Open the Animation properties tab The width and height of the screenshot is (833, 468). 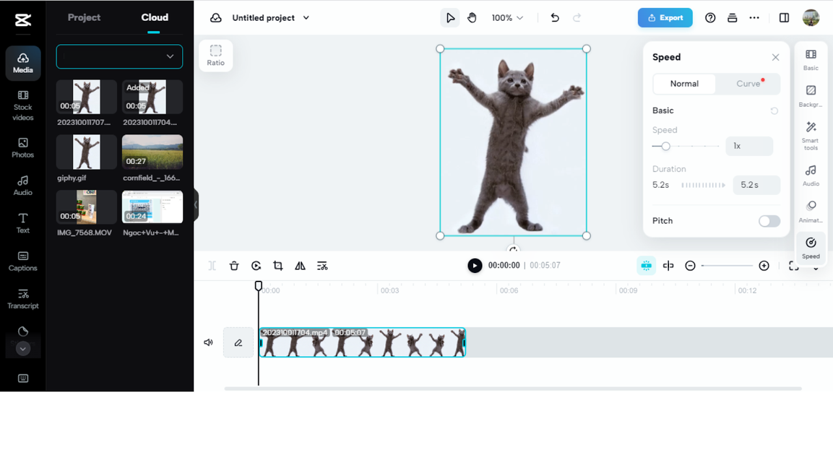click(811, 212)
